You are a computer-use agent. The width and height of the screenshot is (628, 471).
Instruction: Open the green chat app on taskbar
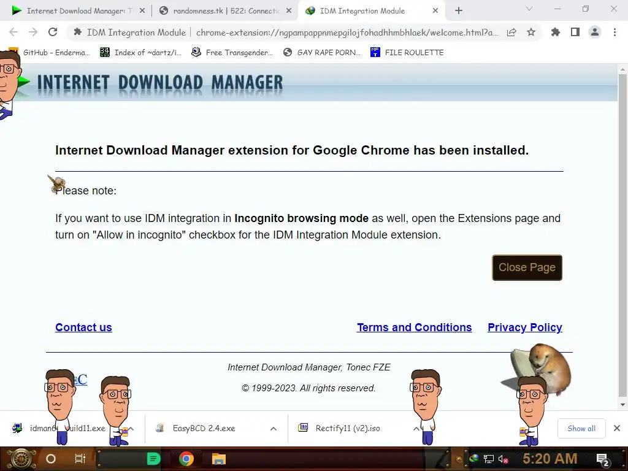coord(153,459)
